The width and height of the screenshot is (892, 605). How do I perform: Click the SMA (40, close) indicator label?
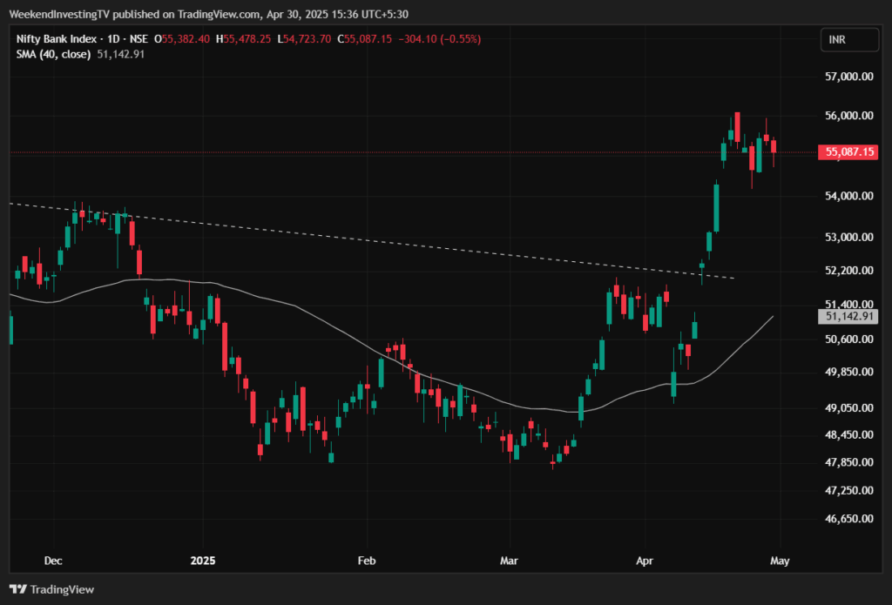(53, 55)
